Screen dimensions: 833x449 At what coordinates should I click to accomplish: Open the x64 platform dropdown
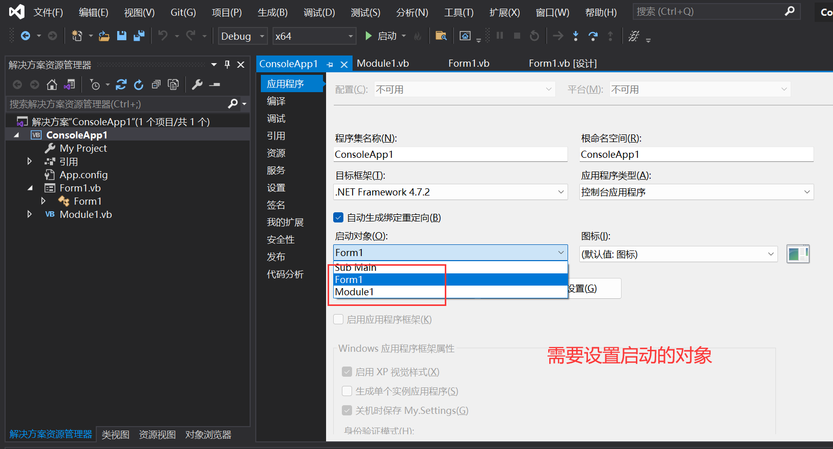pyautogui.click(x=314, y=36)
